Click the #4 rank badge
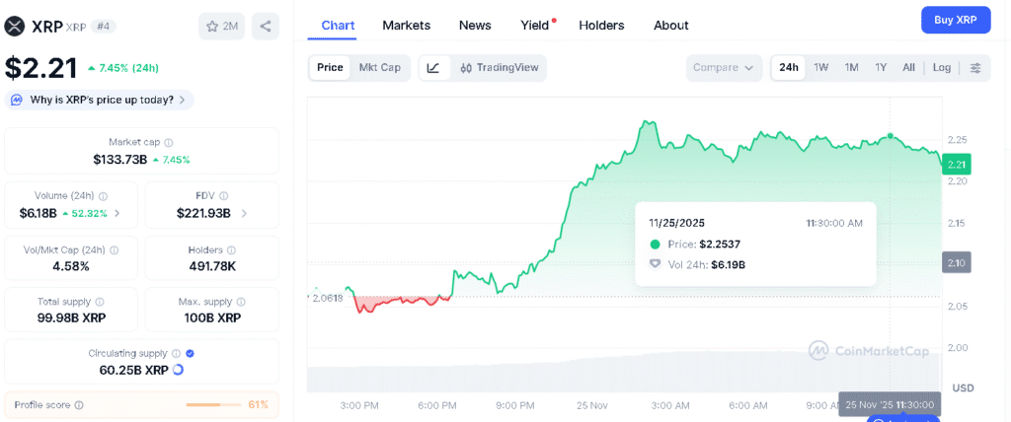This screenshot has height=422, width=1011. point(103,27)
